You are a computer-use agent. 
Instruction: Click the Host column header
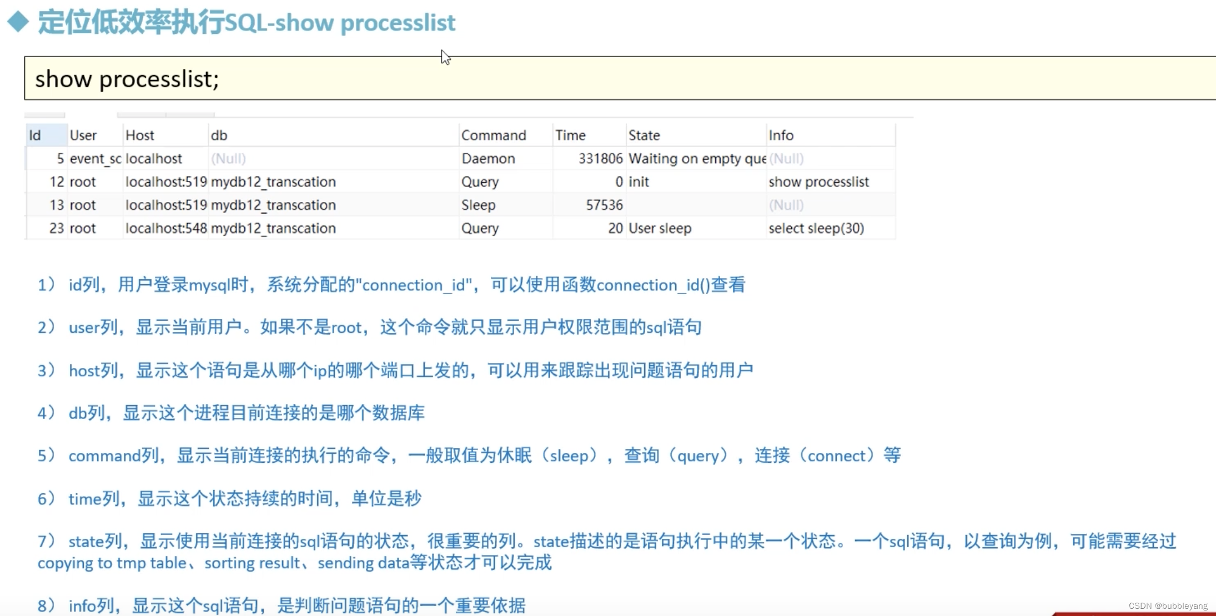pos(140,135)
